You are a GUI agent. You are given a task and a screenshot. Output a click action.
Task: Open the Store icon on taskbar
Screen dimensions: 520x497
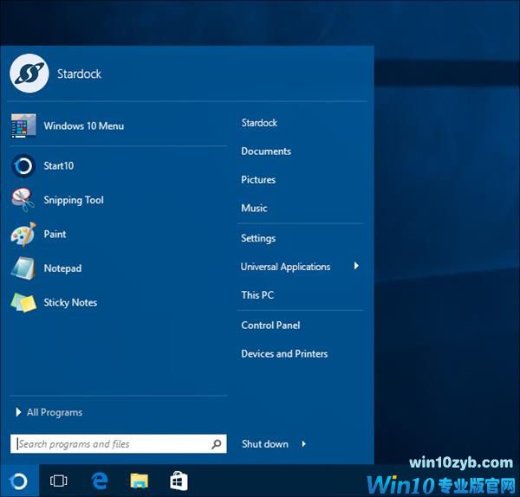(x=179, y=481)
